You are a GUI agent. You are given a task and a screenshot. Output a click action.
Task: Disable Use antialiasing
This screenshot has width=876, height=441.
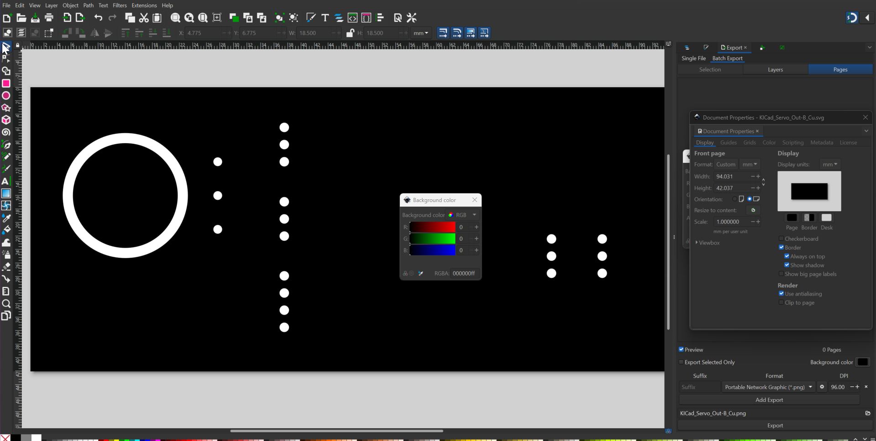coord(781,294)
